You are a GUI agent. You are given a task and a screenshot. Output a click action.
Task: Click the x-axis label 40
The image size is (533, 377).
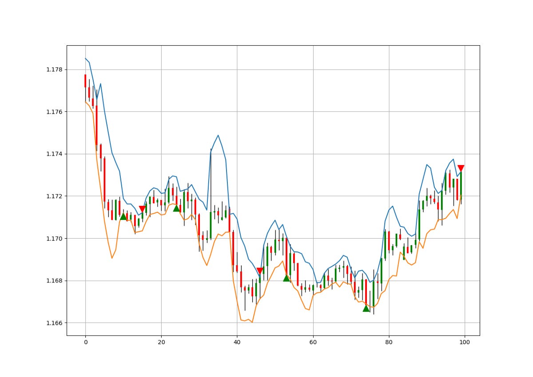[237, 342]
